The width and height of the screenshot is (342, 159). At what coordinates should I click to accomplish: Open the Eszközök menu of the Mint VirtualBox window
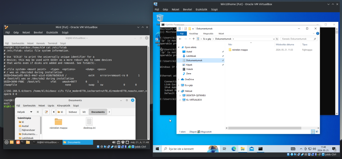52,32
